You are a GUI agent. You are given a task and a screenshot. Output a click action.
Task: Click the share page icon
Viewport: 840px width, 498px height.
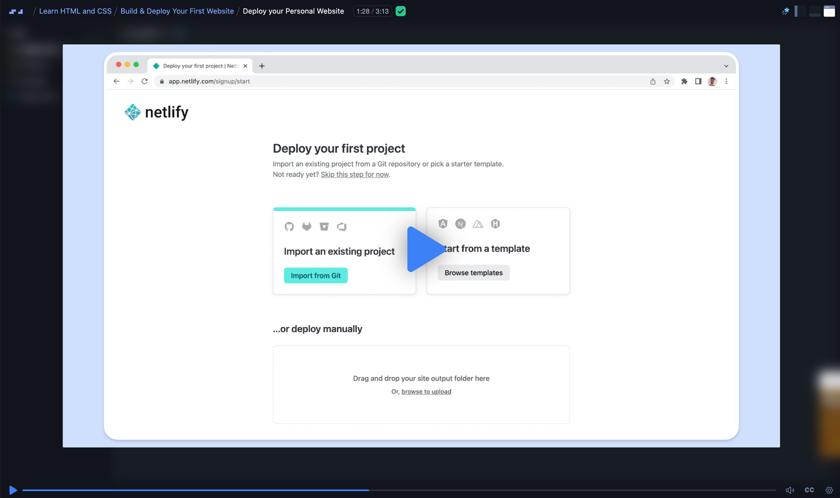653,81
